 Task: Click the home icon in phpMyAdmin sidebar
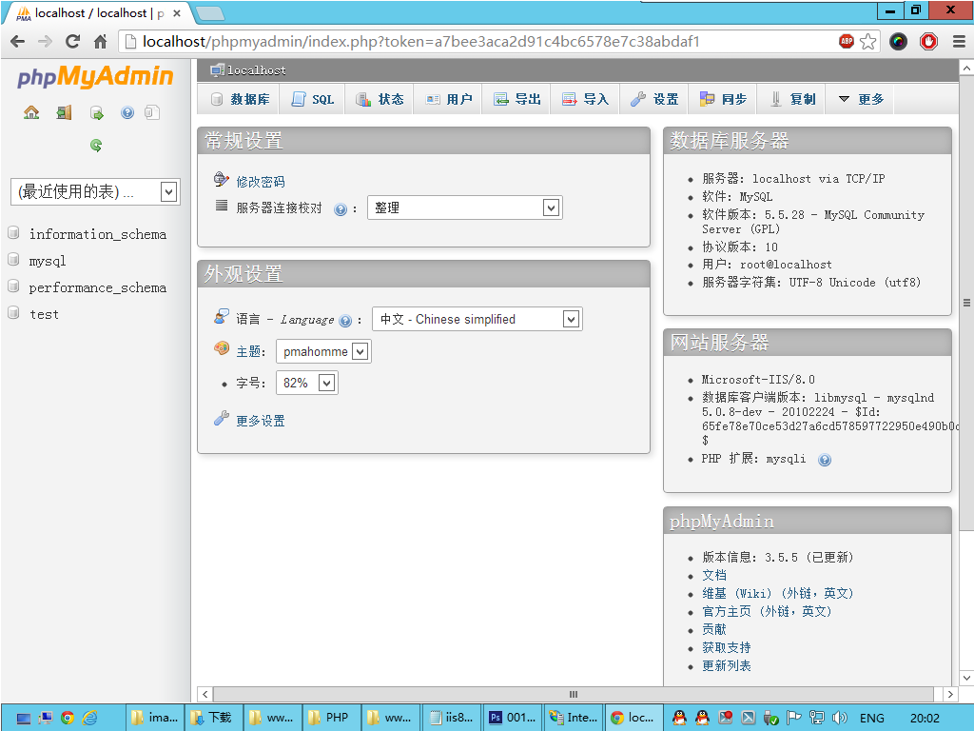31,112
